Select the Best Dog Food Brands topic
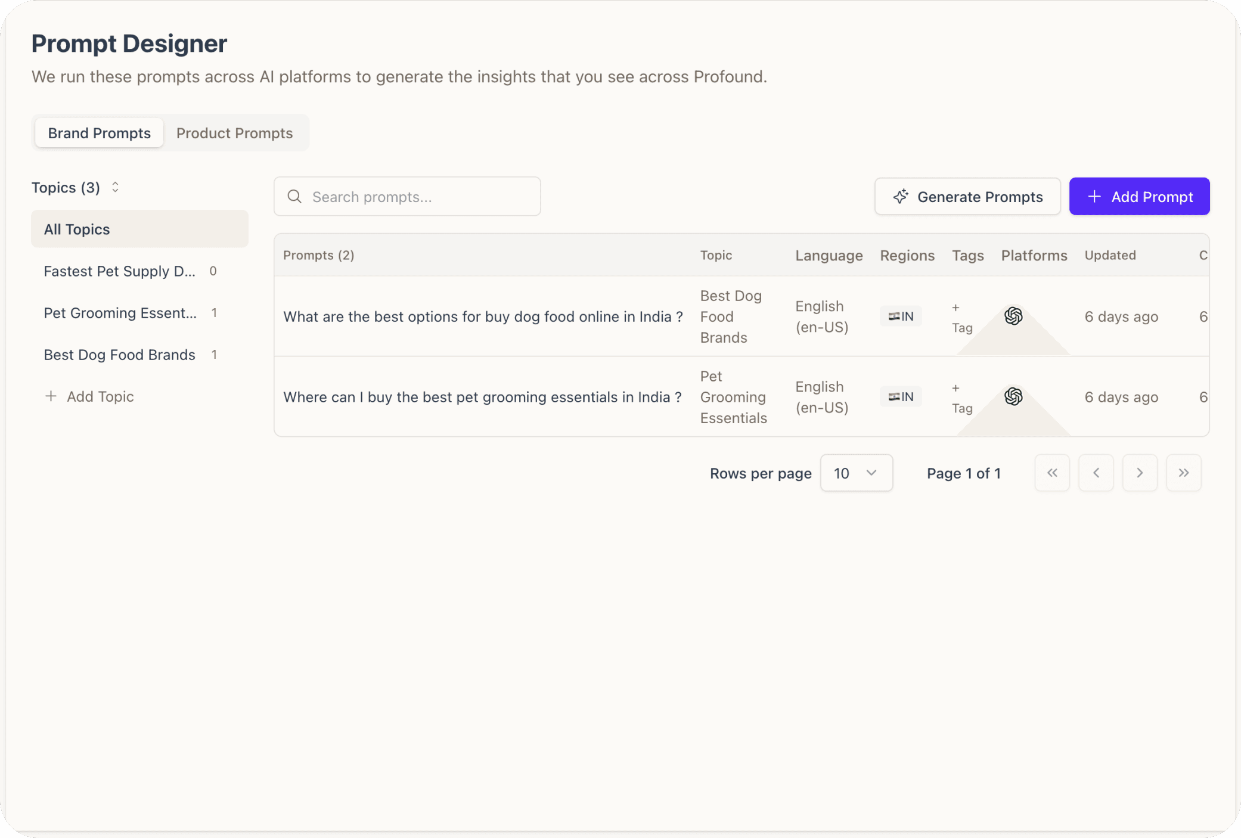Image resolution: width=1241 pixels, height=838 pixels. pos(119,354)
